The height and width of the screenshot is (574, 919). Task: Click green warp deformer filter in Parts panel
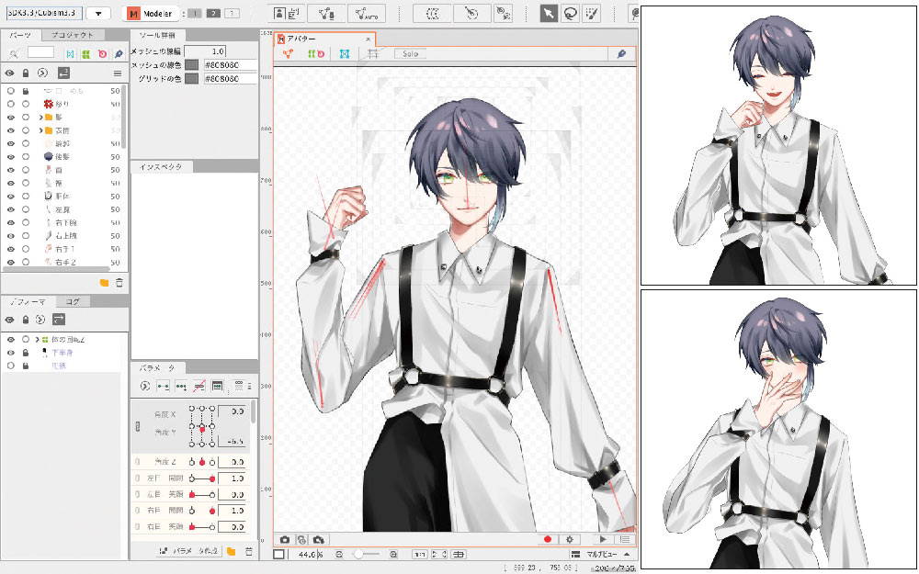pos(86,53)
